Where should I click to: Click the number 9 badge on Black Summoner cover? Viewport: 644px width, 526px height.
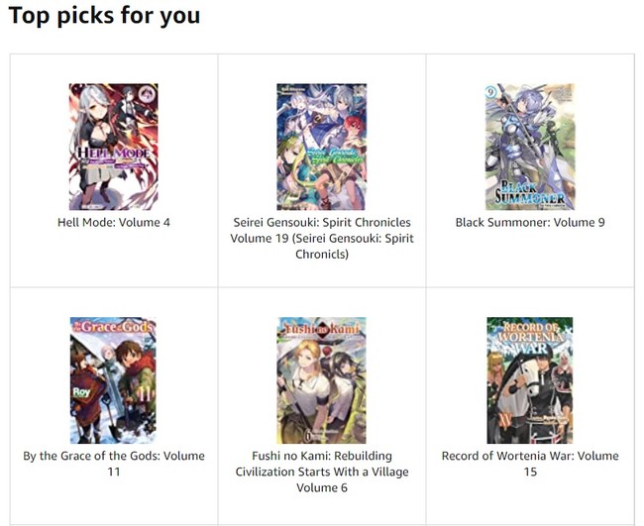(x=490, y=92)
